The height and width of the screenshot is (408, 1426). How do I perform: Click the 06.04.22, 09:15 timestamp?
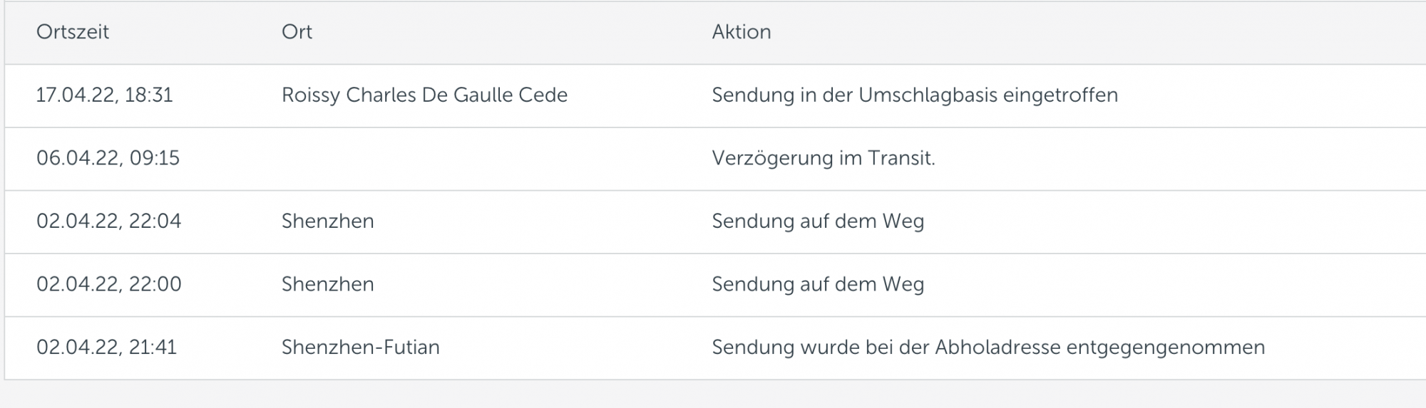tap(108, 158)
